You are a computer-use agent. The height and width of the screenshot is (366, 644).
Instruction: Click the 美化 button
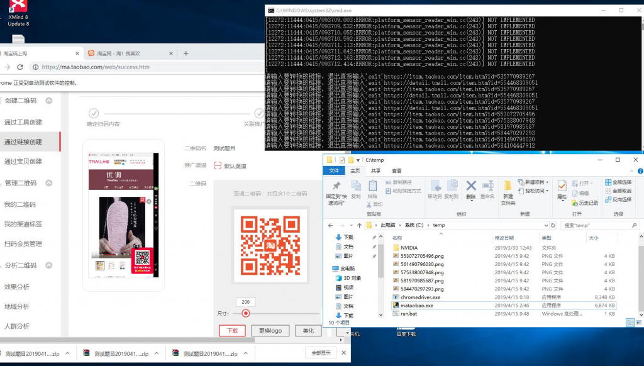[308, 331]
